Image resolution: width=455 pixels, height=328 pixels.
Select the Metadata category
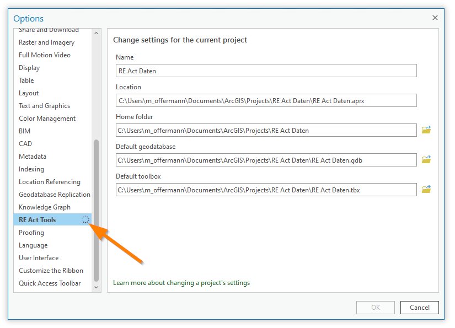33,157
